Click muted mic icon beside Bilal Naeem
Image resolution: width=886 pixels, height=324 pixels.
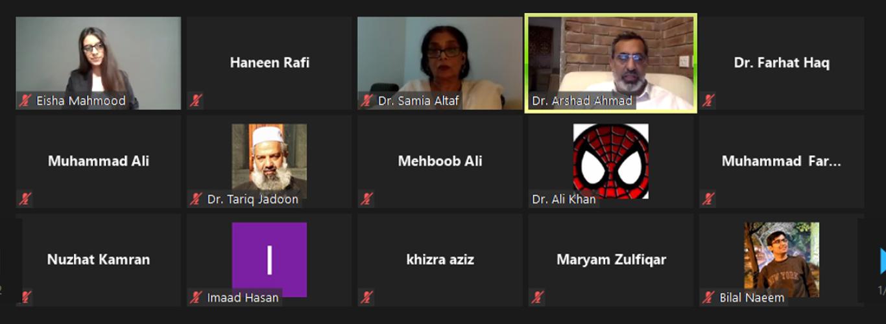708,297
